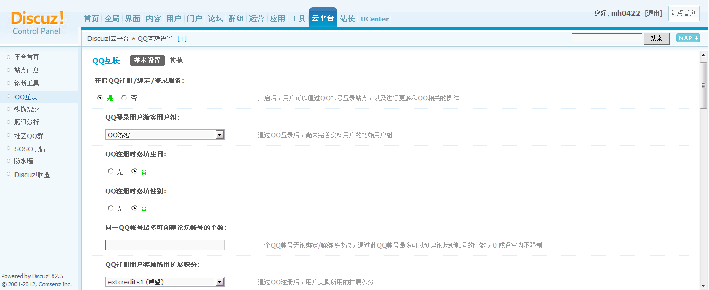Open QQ互联 in sidebar
This screenshot has height=290, width=709.
26,97
